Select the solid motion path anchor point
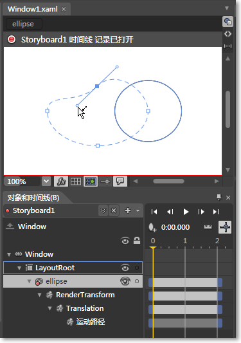 tap(97, 86)
